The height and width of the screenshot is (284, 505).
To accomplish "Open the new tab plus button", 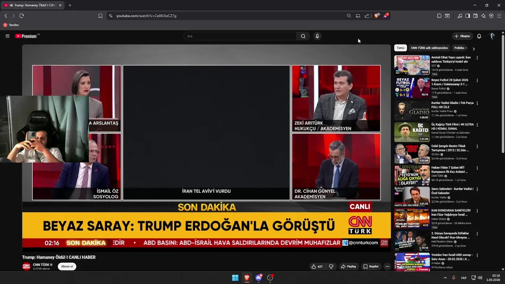I will (70, 5).
